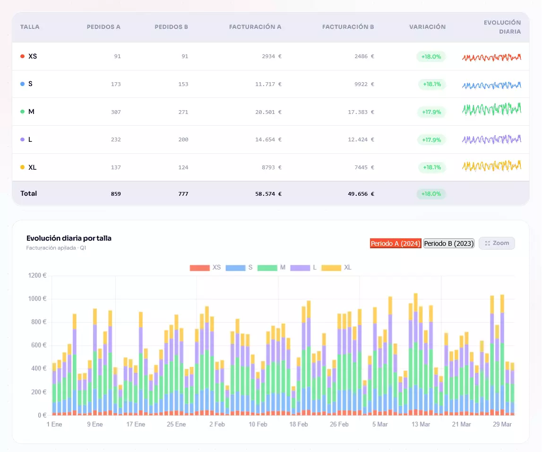Viewport: 542px width, 452px height.
Task: Click the red dot beside XS
Action: pyautogui.click(x=22, y=56)
